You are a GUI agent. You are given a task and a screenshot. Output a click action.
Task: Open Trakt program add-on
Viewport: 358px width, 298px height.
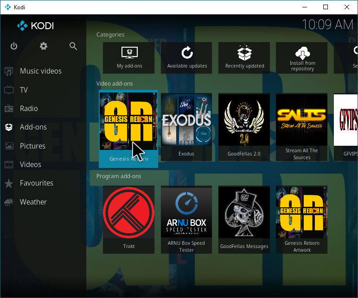128,220
